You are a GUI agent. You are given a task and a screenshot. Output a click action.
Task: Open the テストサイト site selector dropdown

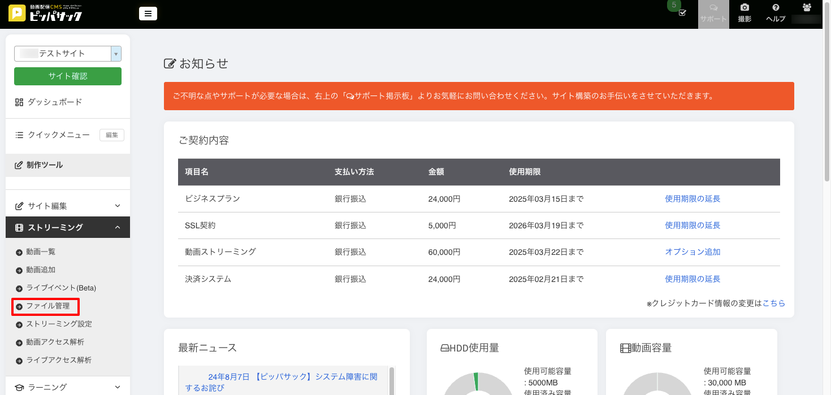coord(68,54)
